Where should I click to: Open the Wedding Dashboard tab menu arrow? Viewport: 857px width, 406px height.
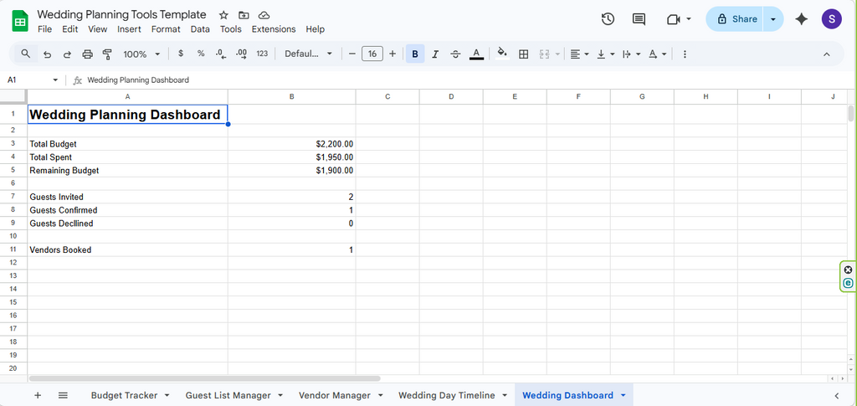click(x=623, y=395)
